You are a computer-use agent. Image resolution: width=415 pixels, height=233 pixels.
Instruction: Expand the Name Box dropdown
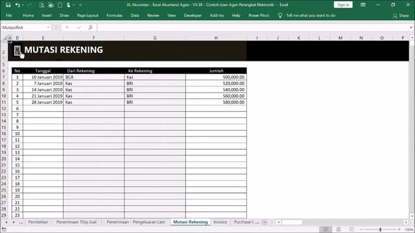48,27
